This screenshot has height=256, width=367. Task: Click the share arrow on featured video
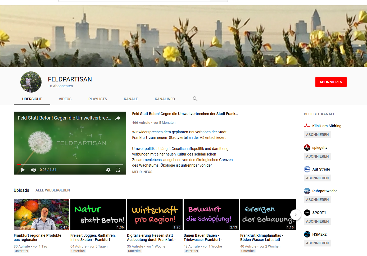(118, 118)
